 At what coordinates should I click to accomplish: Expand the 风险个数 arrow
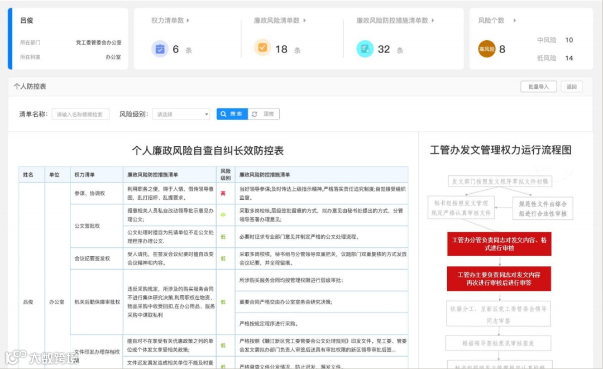[x=515, y=20]
